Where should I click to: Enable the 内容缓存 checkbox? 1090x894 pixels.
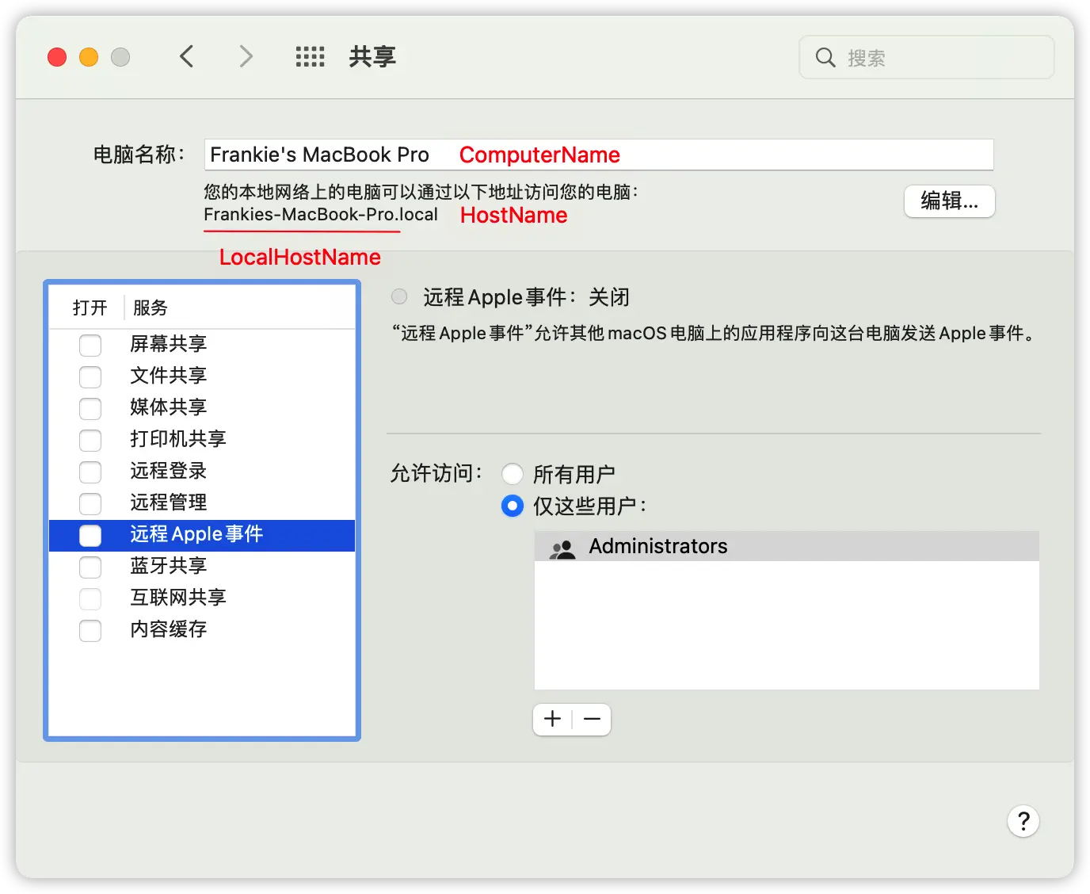90,630
